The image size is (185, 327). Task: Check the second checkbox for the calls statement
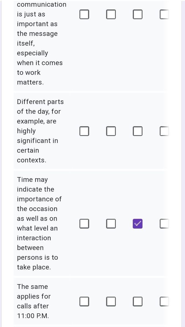point(111,301)
